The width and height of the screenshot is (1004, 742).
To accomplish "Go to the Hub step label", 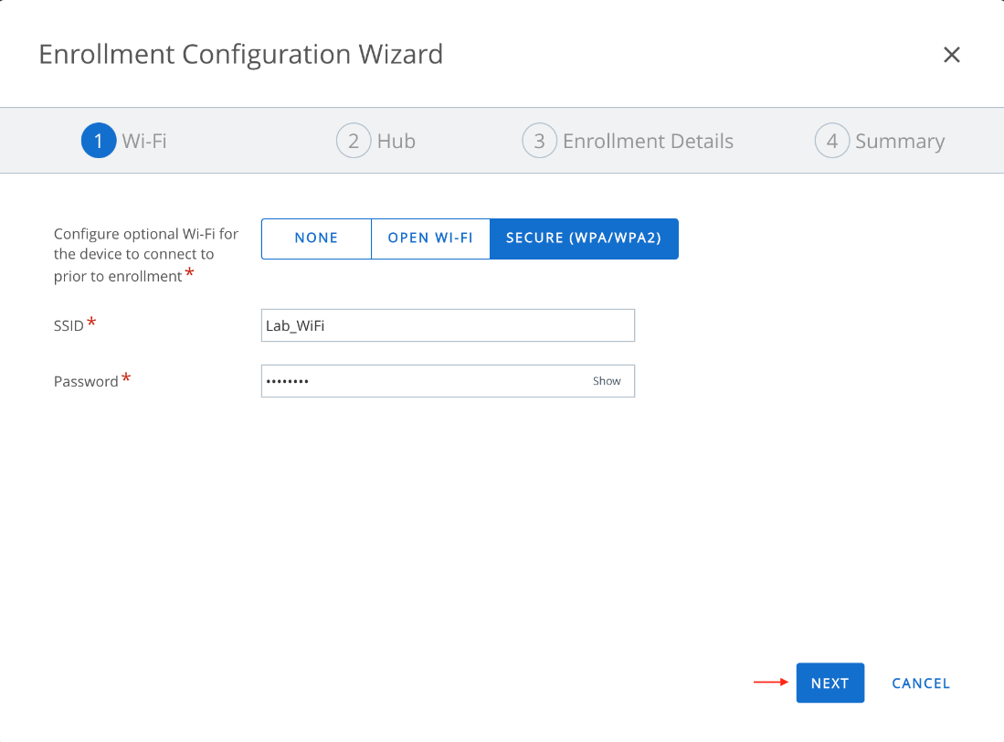I will [396, 141].
